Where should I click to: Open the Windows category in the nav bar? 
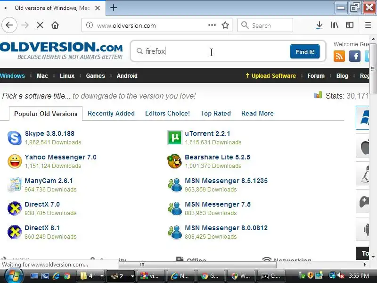pyautogui.click(x=12, y=76)
